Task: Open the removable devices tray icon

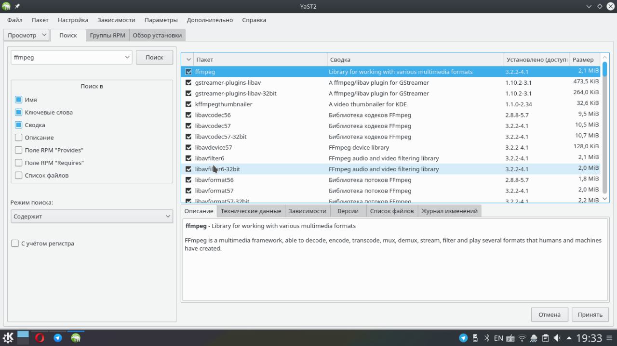Action: (475, 338)
